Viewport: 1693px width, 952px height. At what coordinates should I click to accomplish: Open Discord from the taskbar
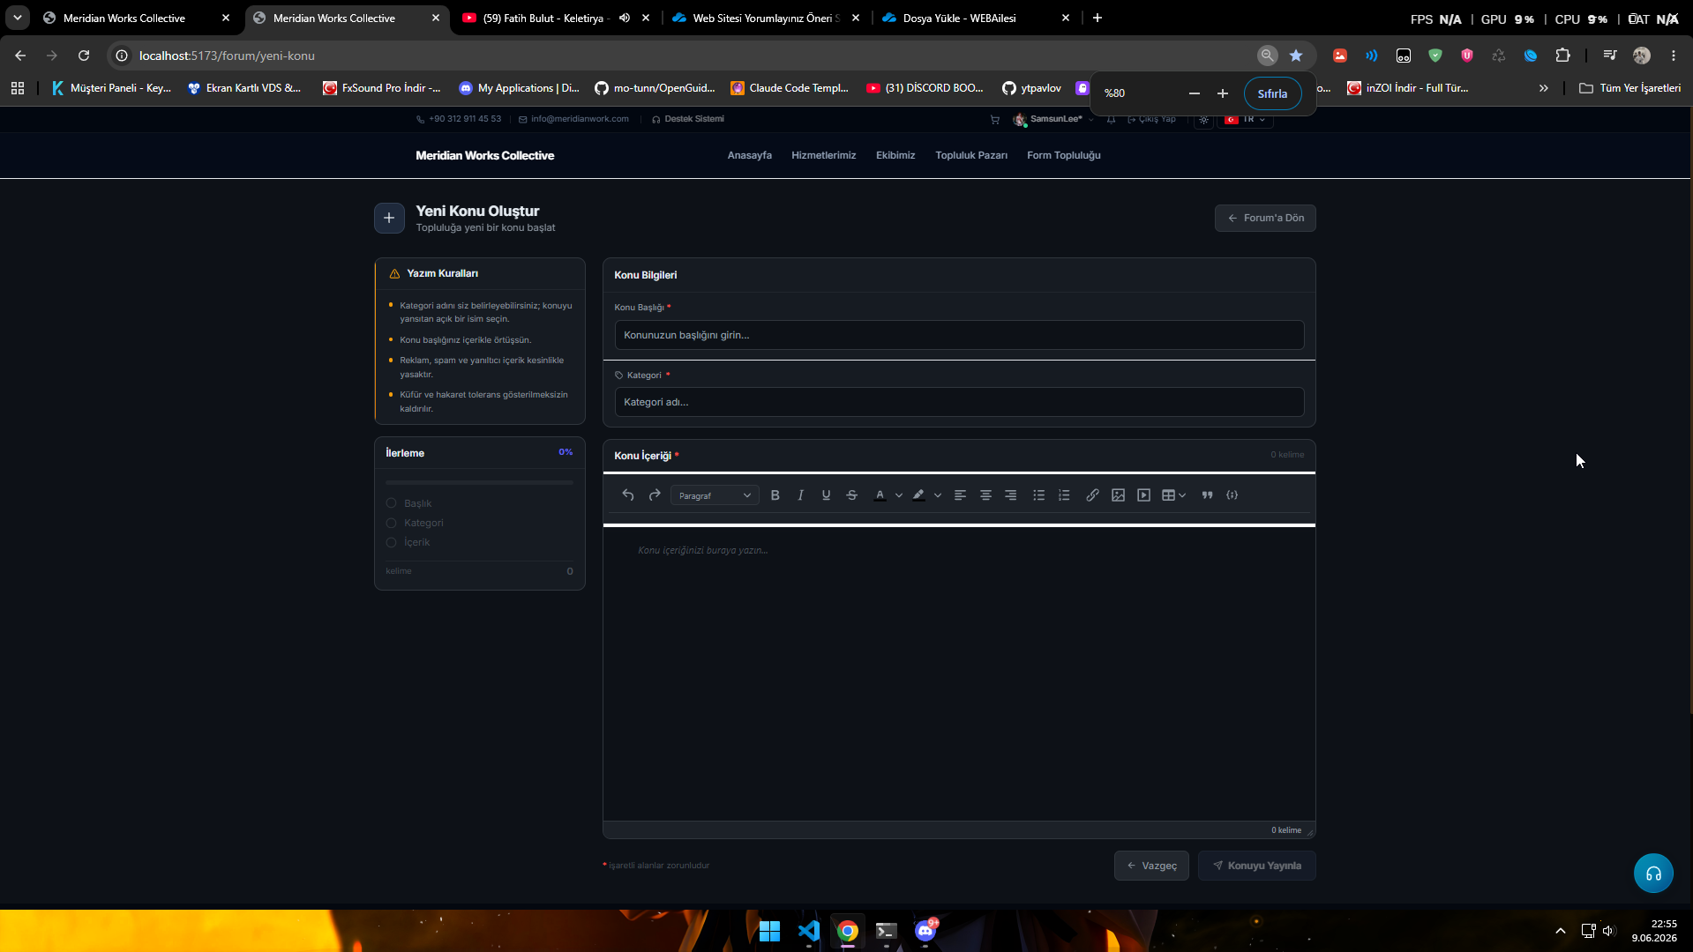[x=925, y=931]
